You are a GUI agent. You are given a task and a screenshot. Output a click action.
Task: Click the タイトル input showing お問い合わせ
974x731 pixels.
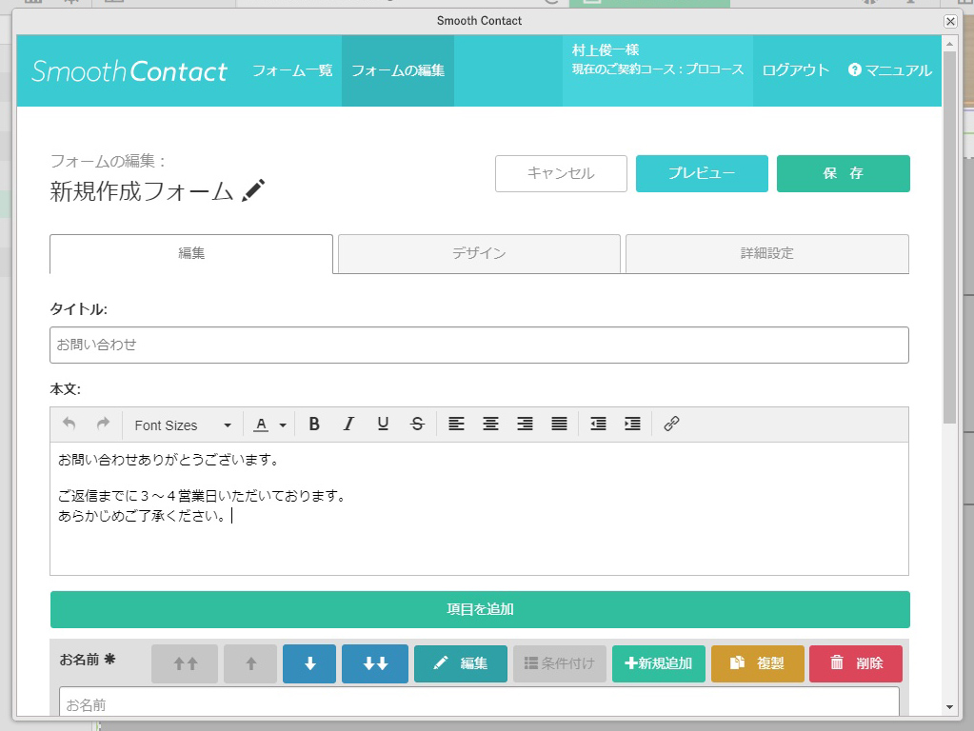(479, 345)
